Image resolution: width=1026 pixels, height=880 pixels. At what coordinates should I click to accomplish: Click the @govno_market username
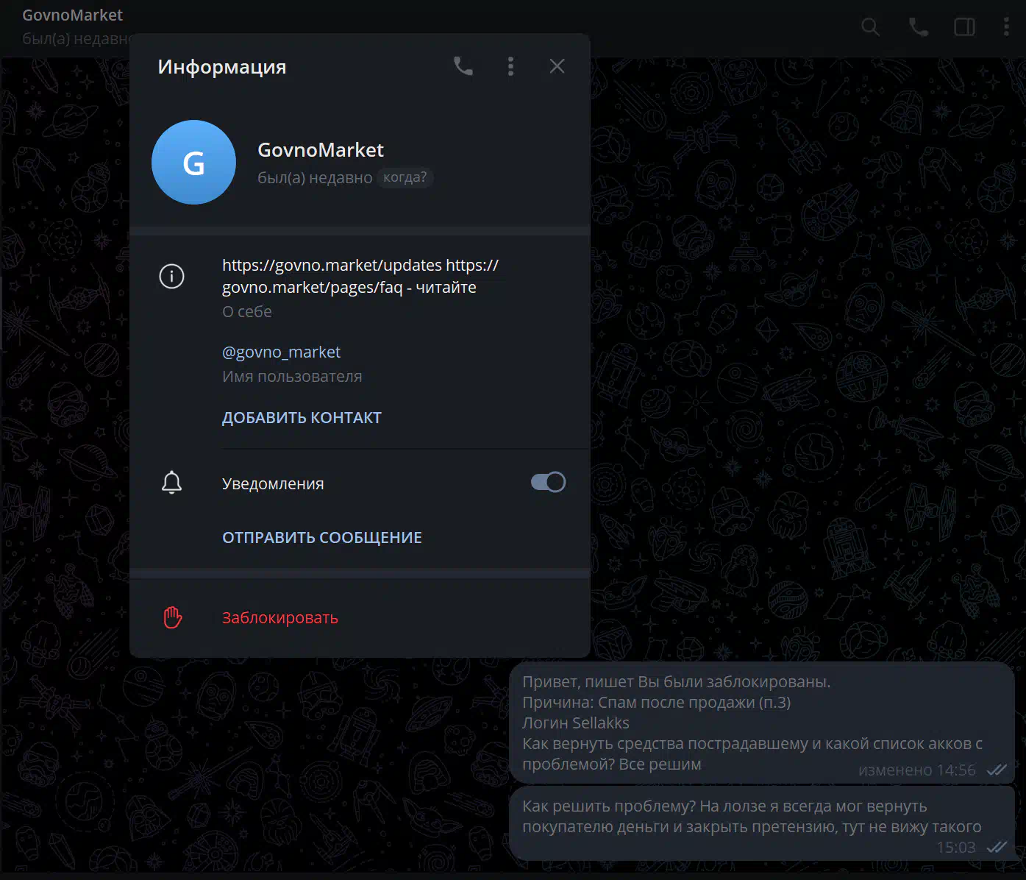coord(281,352)
